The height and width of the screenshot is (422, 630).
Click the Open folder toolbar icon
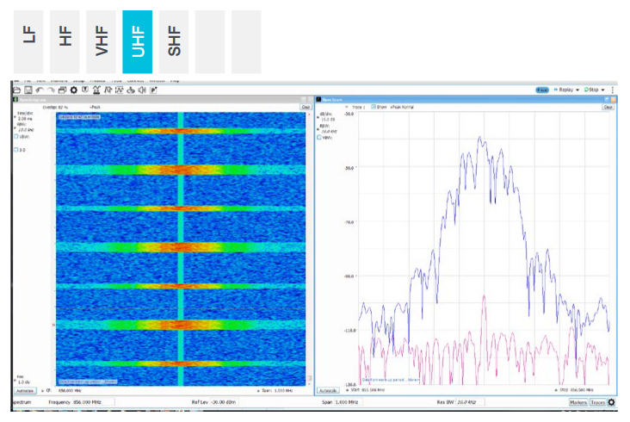pos(16,90)
